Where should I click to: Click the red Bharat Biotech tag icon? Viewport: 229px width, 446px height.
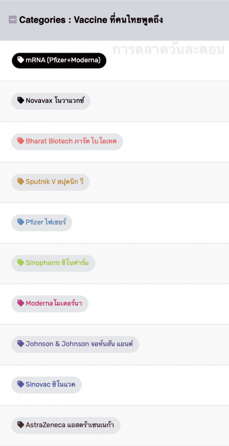[x=21, y=141]
